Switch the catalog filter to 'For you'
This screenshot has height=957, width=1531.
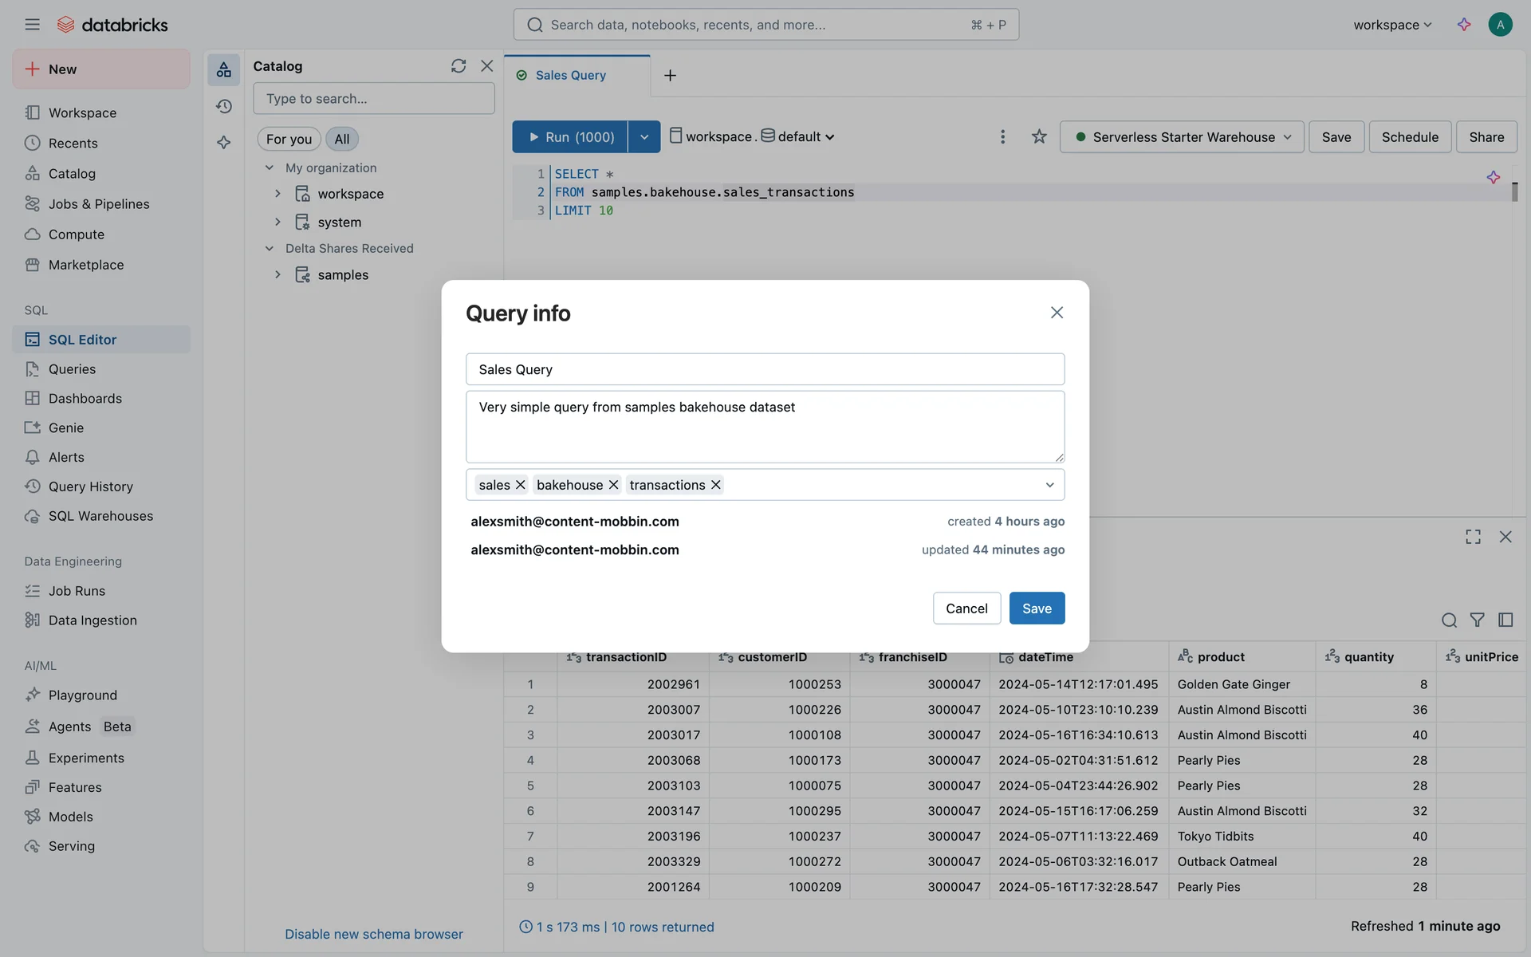coord(289,139)
